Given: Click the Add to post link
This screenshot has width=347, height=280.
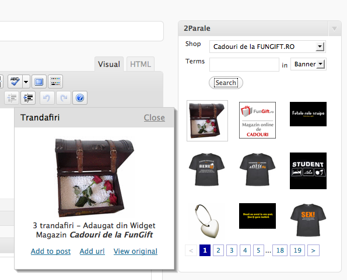Looking at the screenshot, I should click(51, 251).
